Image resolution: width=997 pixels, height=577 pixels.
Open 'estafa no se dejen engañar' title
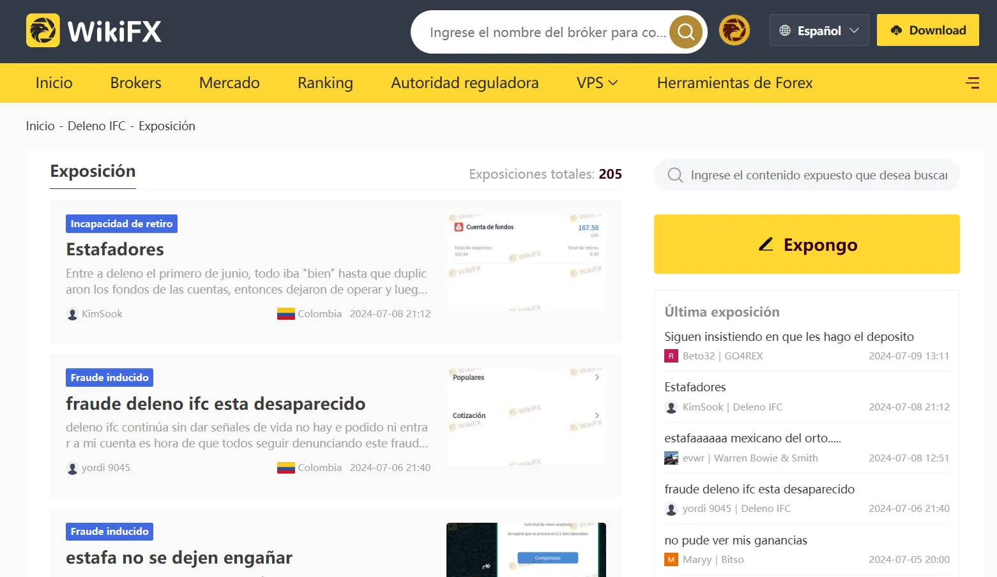point(179,558)
